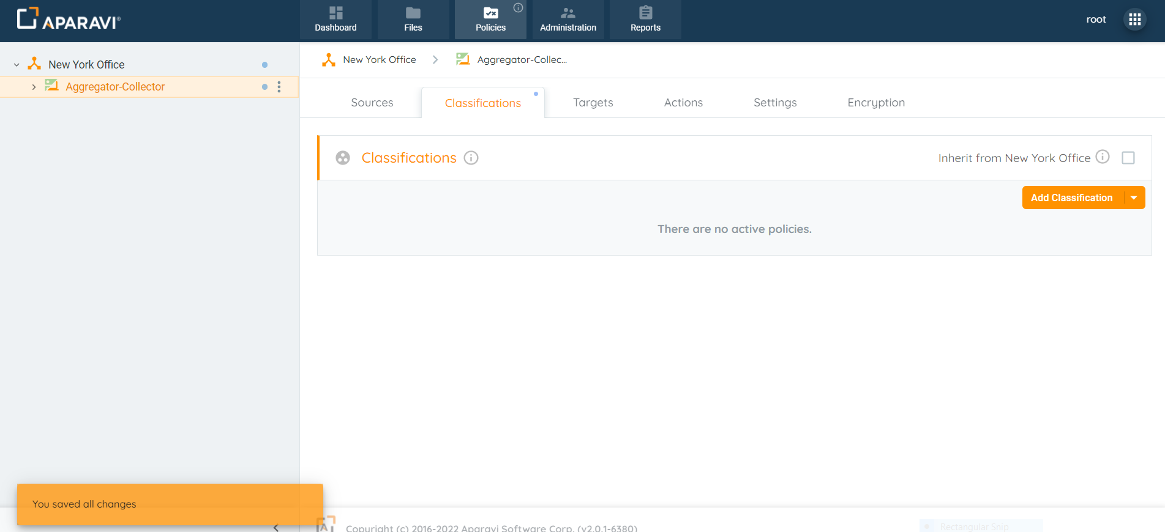Image resolution: width=1165 pixels, height=532 pixels.
Task: Click the Add Classification button
Action: (1071, 198)
